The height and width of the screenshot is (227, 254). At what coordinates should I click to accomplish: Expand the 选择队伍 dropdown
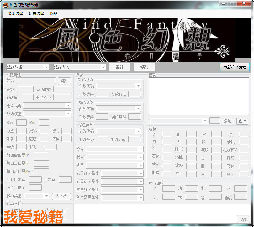(x=46, y=67)
